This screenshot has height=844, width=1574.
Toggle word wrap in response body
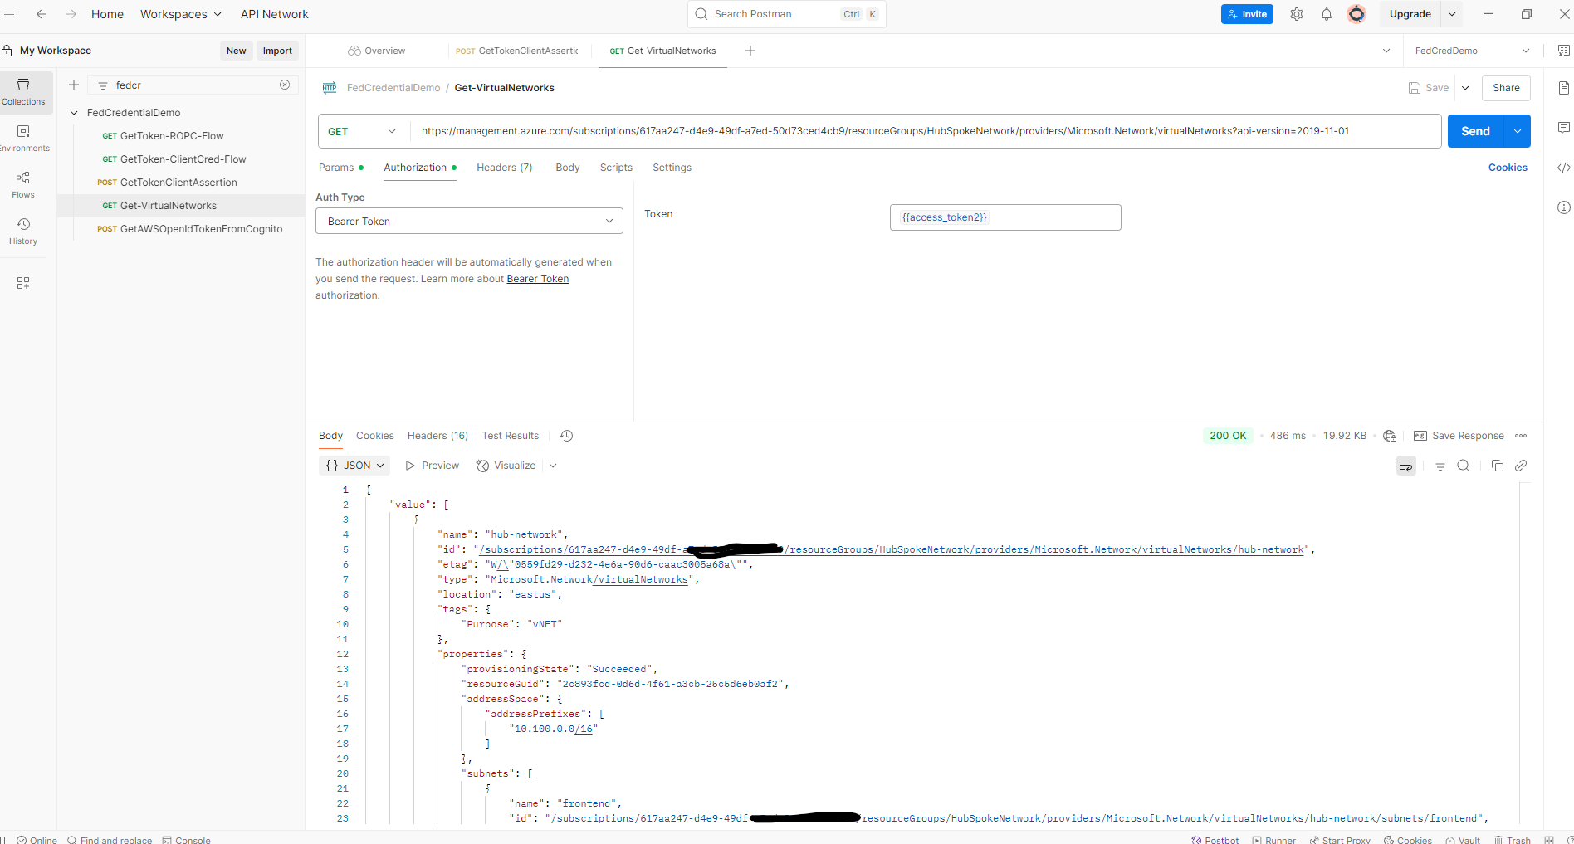(x=1406, y=466)
